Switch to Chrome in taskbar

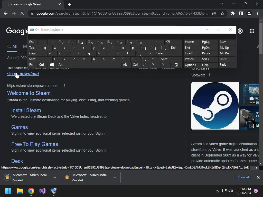point(31,191)
